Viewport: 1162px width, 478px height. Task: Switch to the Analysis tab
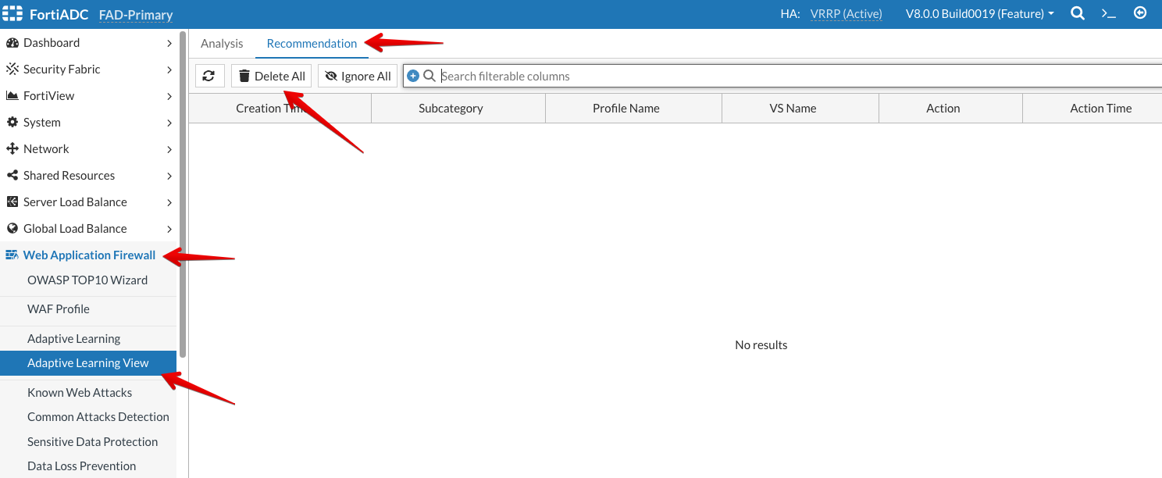pos(222,44)
